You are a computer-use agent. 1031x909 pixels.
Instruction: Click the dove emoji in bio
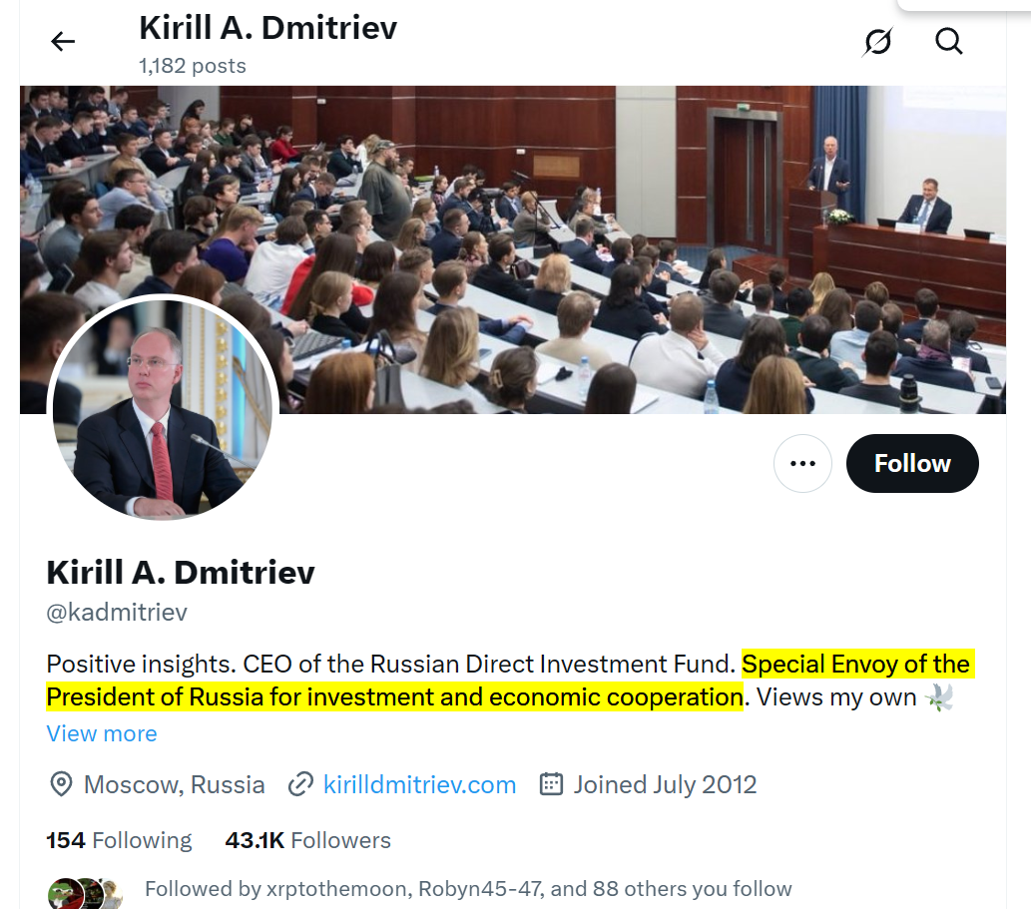pyautogui.click(x=939, y=697)
